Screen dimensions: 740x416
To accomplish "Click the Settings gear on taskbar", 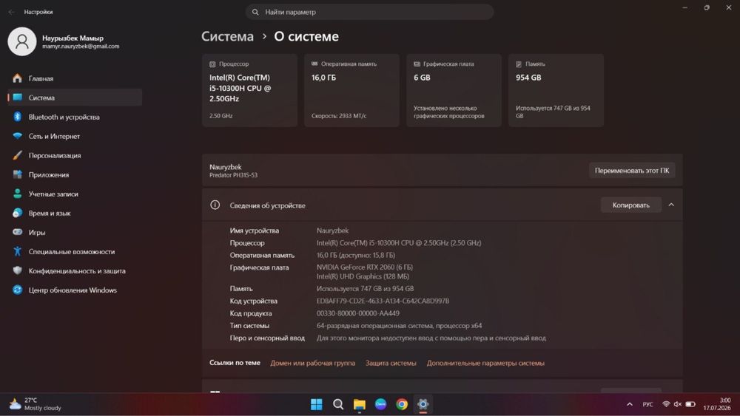I will [423, 404].
